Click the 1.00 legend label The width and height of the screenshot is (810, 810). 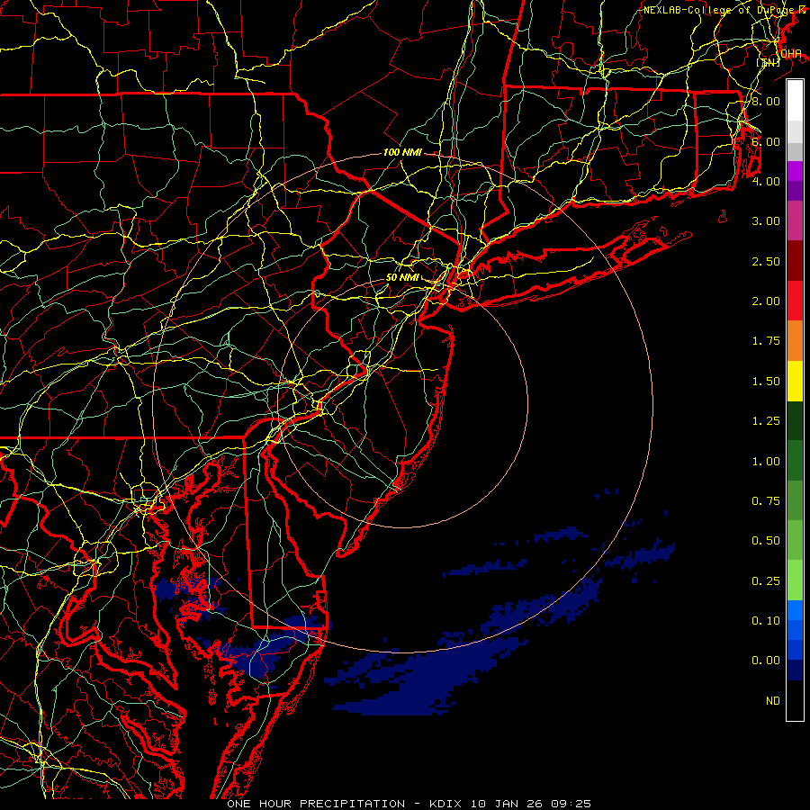click(766, 462)
